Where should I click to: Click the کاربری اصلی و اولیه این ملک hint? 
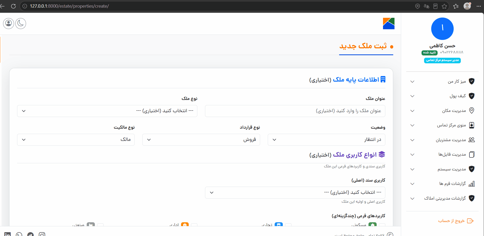(x=363, y=201)
